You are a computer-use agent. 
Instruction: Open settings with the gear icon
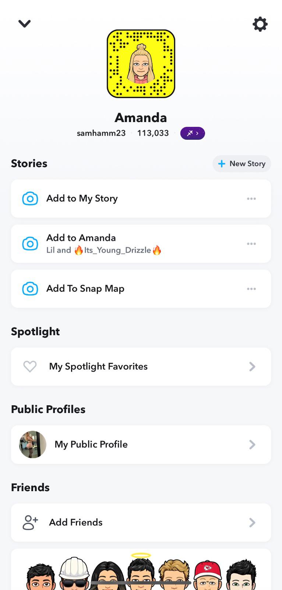click(260, 24)
